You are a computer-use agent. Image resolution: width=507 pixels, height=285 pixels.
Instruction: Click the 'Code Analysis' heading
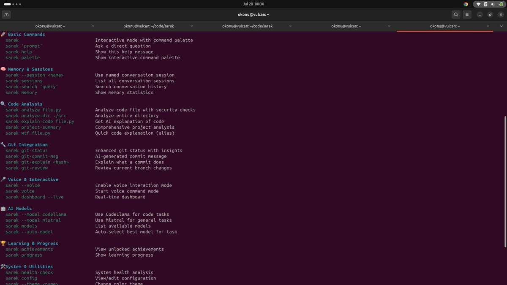point(25,104)
